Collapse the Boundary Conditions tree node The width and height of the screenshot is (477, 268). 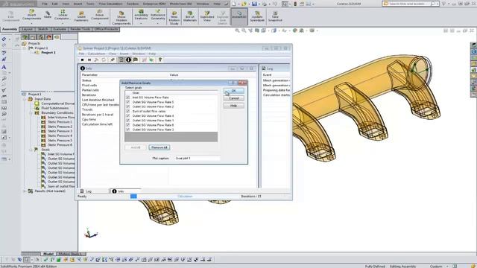click(x=31, y=112)
